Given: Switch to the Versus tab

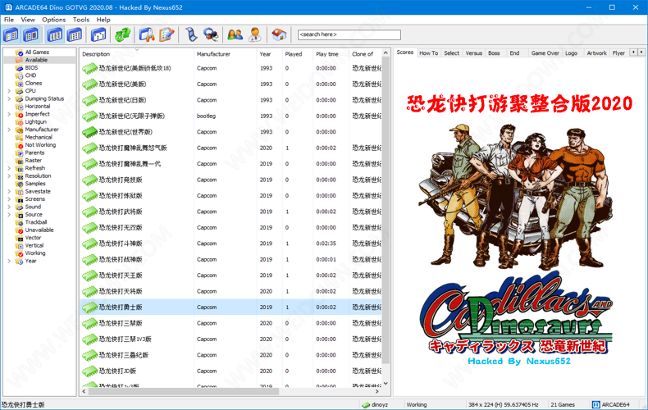Looking at the screenshot, I should point(473,53).
